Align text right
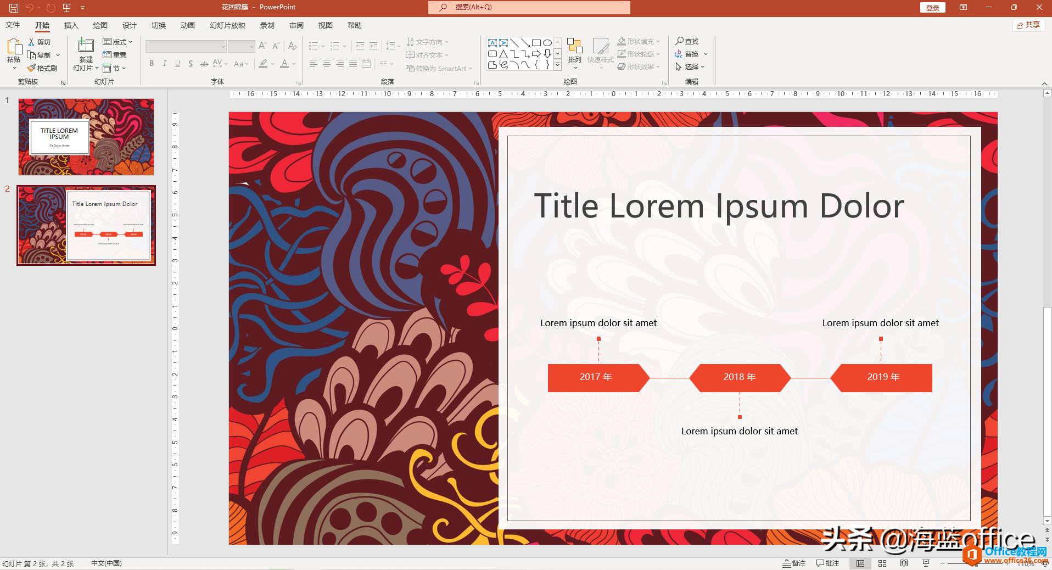1052x570 pixels. (340, 64)
